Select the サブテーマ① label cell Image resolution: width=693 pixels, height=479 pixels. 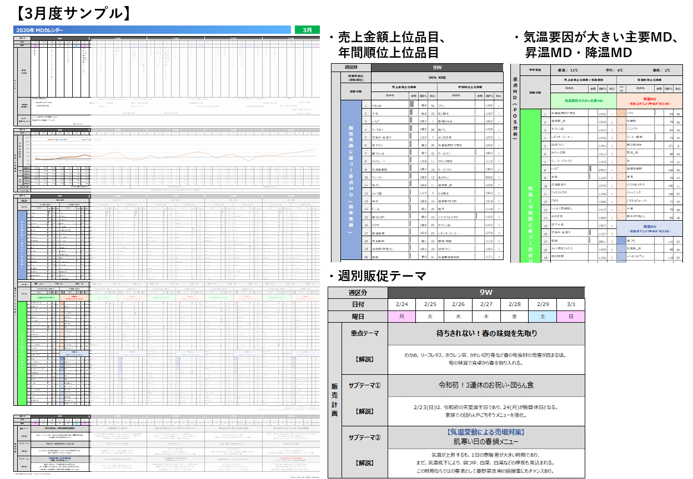(x=365, y=385)
